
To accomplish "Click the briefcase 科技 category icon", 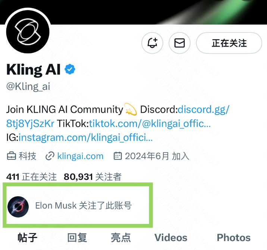I will pyautogui.click(x=12, y=156).
